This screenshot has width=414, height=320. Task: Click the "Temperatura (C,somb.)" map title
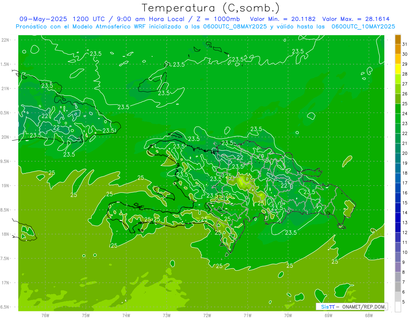coord(211,8)
